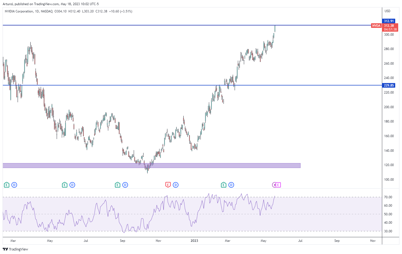Click the 120.00 price axis label
This screenshot has width=402, height=254.
pyautogui.click(x=389, y=165)
